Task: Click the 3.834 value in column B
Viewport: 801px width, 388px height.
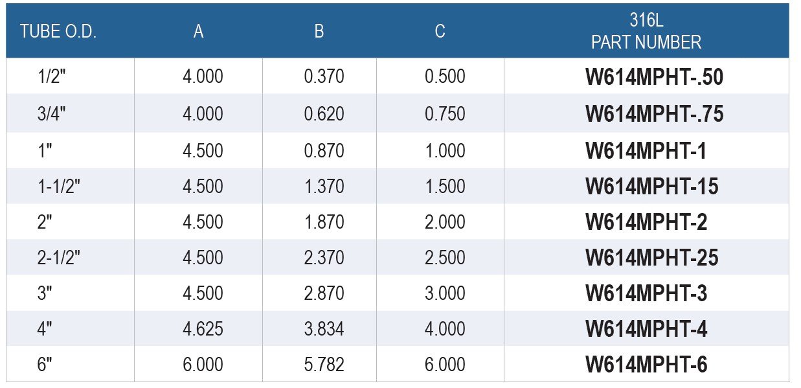Action: point(324,329)
